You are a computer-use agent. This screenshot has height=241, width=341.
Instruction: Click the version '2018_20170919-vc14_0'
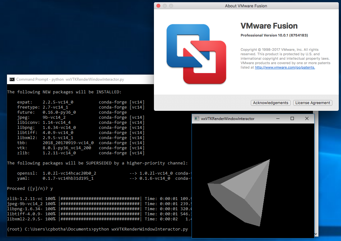coord(68,143)
